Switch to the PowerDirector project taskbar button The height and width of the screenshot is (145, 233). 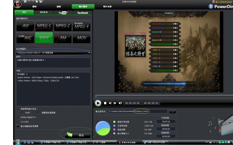129,142
